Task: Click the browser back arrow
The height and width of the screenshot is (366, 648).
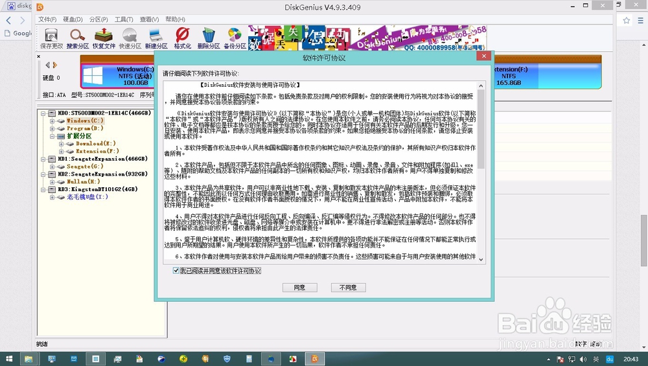Action: [8, 20]
